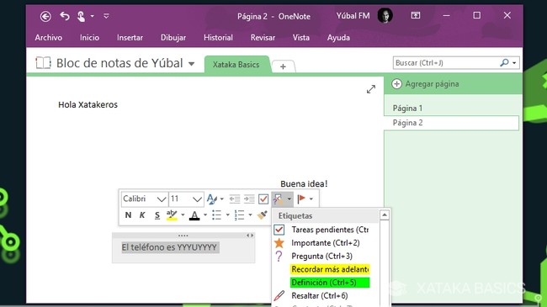This screenshot has height=307, width=547.
Task: Apply the Pregunta question mark tag
Action: coord(326,256)
